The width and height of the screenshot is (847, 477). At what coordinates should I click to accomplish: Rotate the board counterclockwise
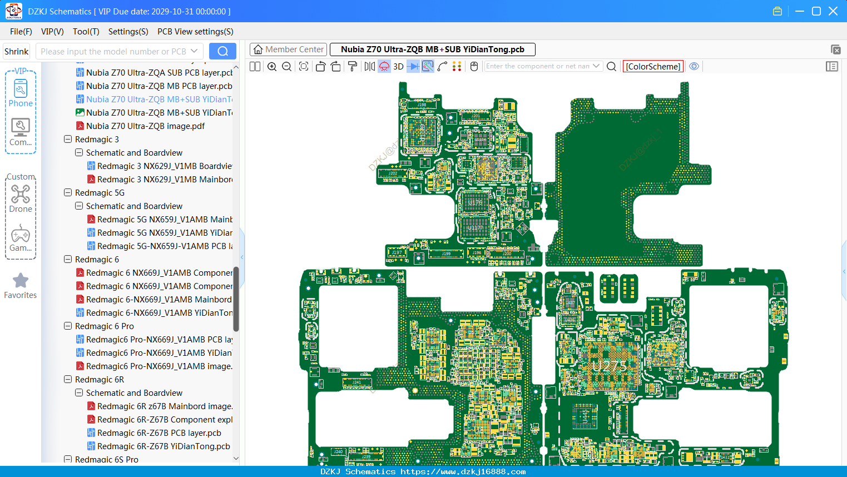pyautogui.click(x=320, y=66)
